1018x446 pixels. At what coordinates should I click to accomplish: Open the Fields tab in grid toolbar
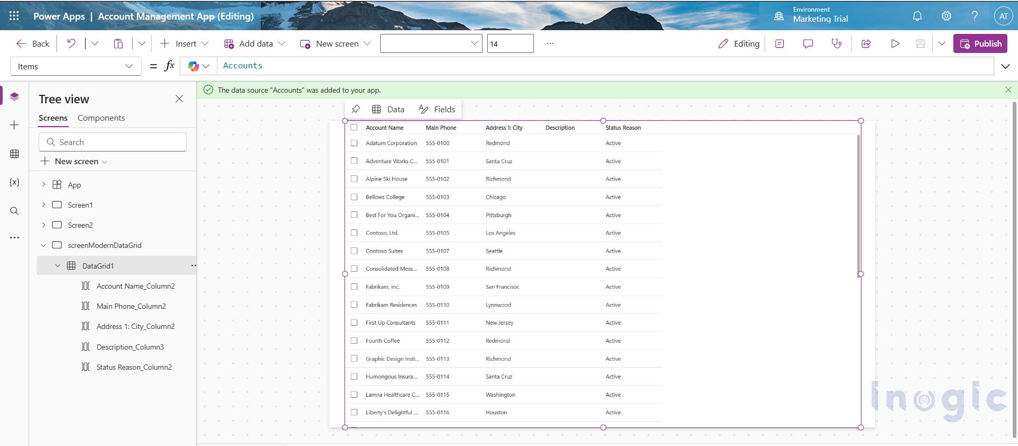coord(437,109)
